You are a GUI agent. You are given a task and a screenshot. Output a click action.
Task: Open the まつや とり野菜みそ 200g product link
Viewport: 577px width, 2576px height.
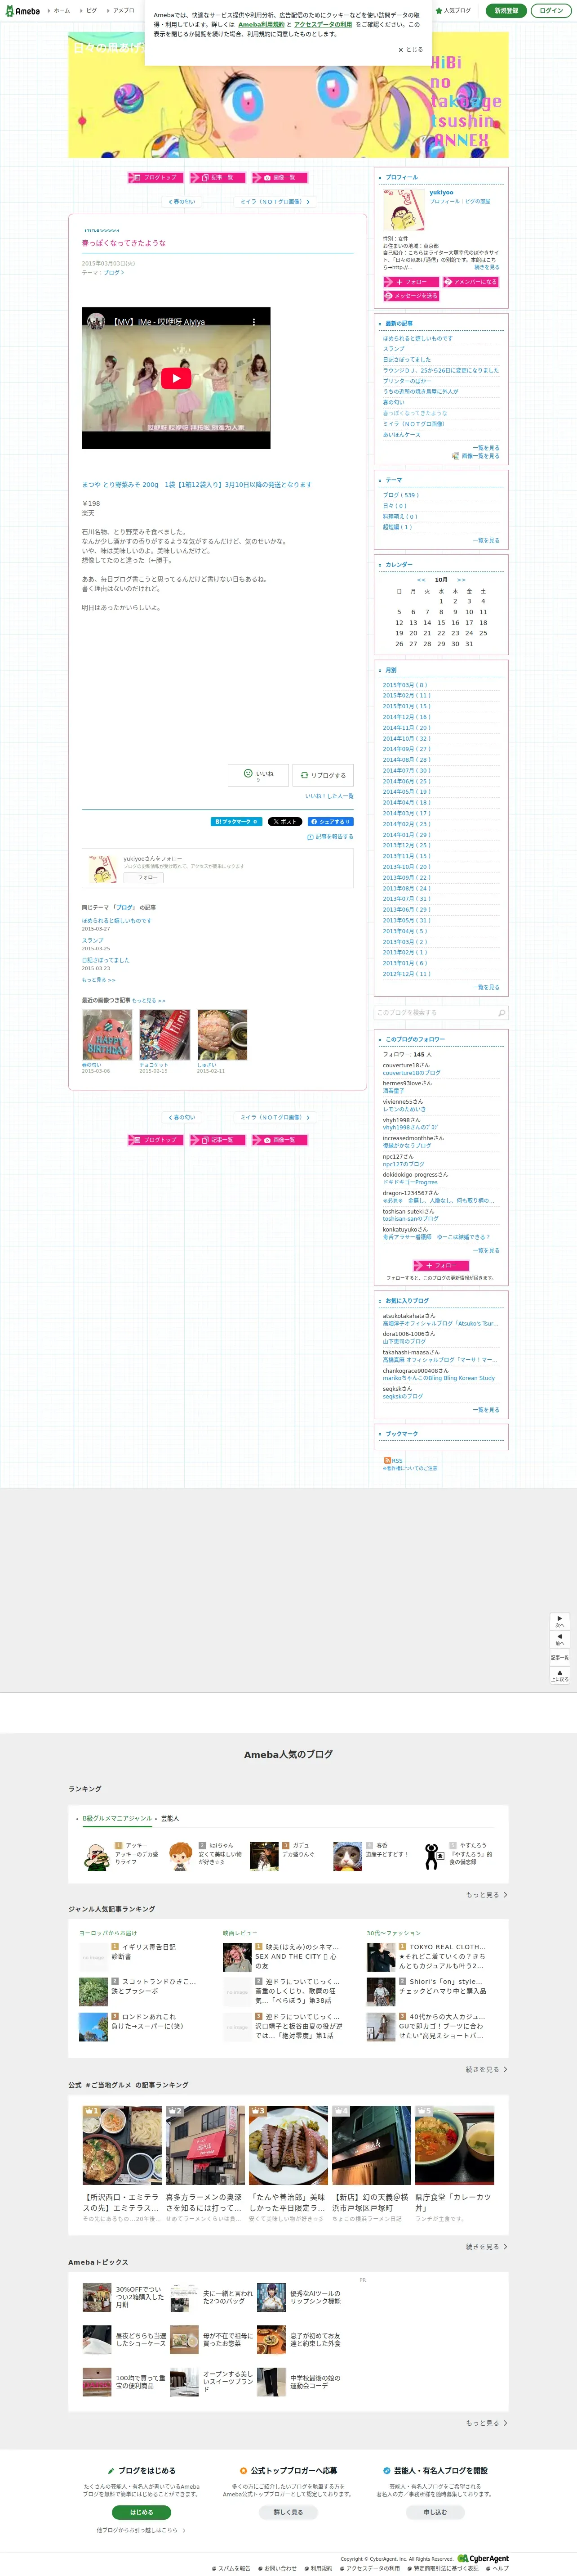click(x=197, y=485)
